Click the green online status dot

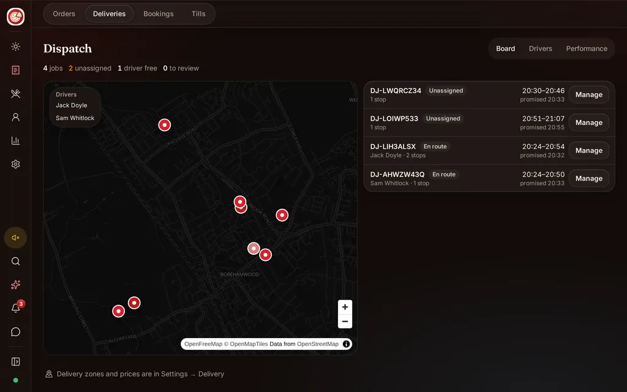[x=15, y=380]
